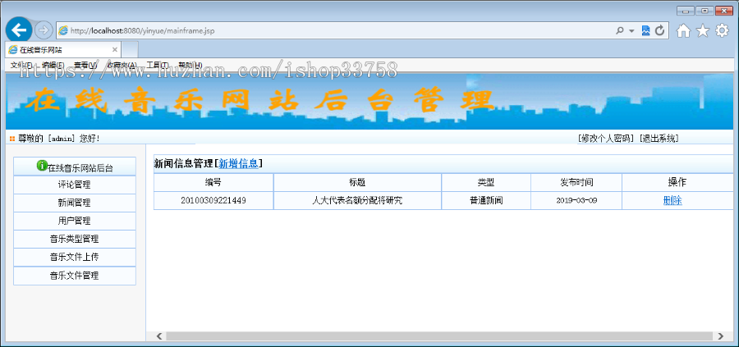Refresh the page with reload icon
This screenshot has width=739, height=347.
point(660,30)
